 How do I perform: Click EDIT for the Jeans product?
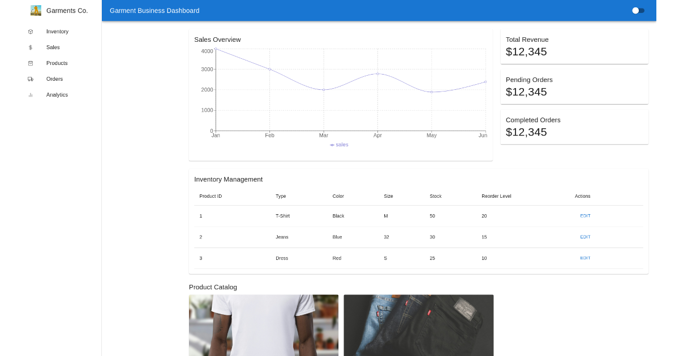(x=585, y=237)
